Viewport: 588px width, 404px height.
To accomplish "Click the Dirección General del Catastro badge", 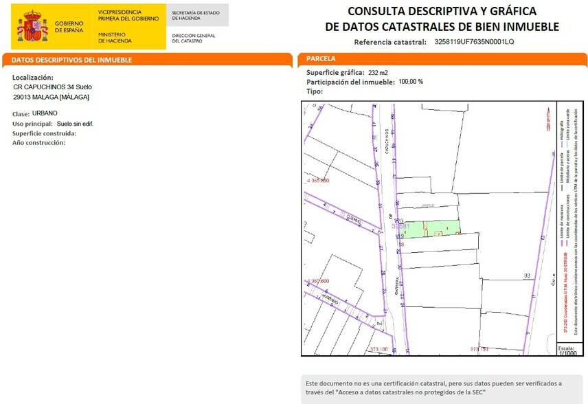I will [196, 36].
